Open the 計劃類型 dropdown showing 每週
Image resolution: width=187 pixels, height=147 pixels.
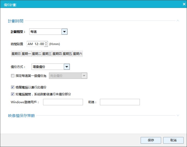48,32
